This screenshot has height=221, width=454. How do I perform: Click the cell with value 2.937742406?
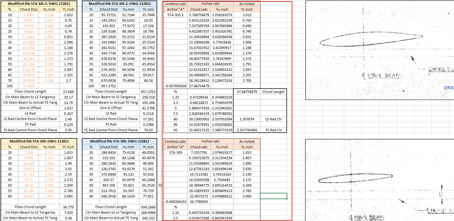[247, 130]
